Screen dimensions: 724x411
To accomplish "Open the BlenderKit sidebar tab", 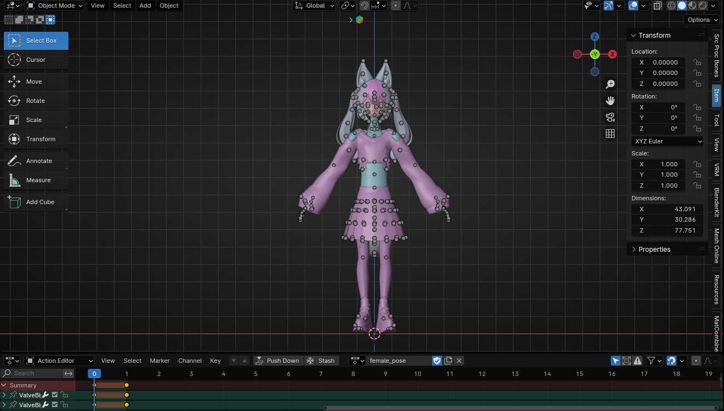I will (716, 202).
